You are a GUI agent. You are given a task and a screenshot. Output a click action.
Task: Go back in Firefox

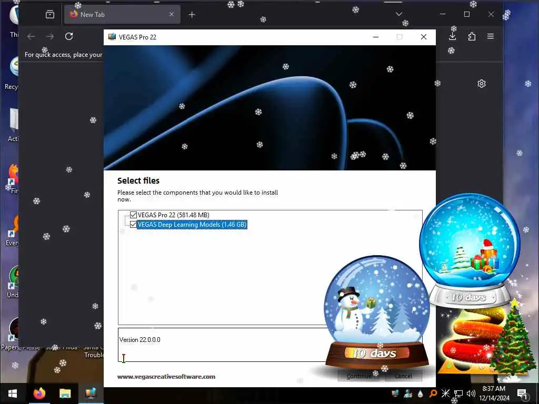click(31, 36)
